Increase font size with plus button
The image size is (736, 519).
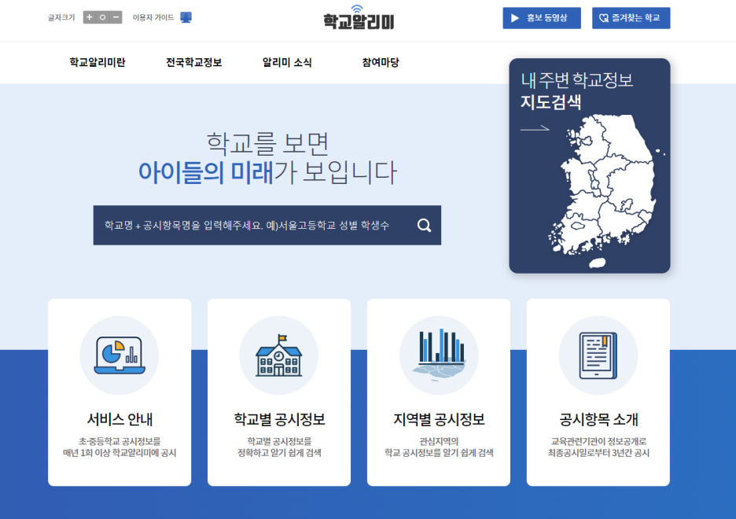tap(89, 17)
